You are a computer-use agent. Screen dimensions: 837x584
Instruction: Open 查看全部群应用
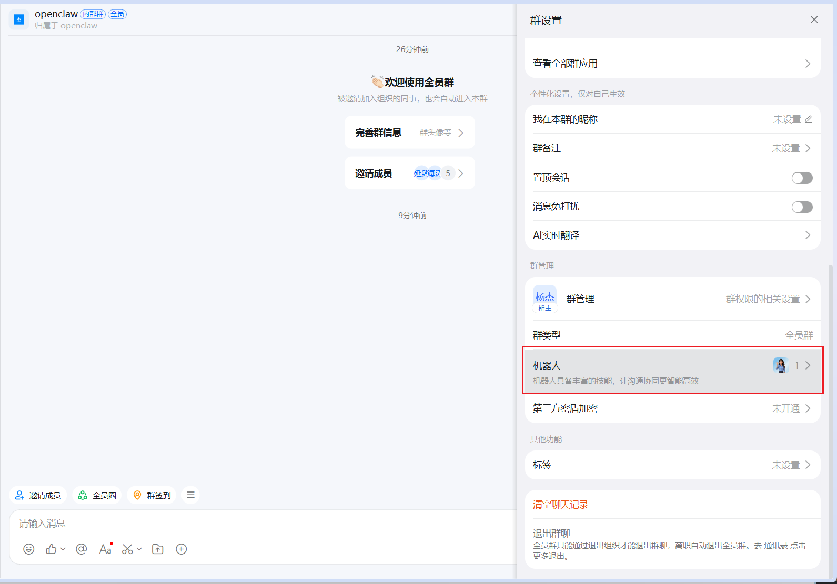pyautogui.click(x=672, y=64)
